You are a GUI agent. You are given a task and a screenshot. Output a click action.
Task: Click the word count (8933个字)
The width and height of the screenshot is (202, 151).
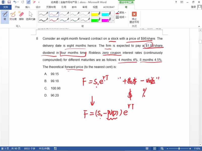tap(30, 148)
